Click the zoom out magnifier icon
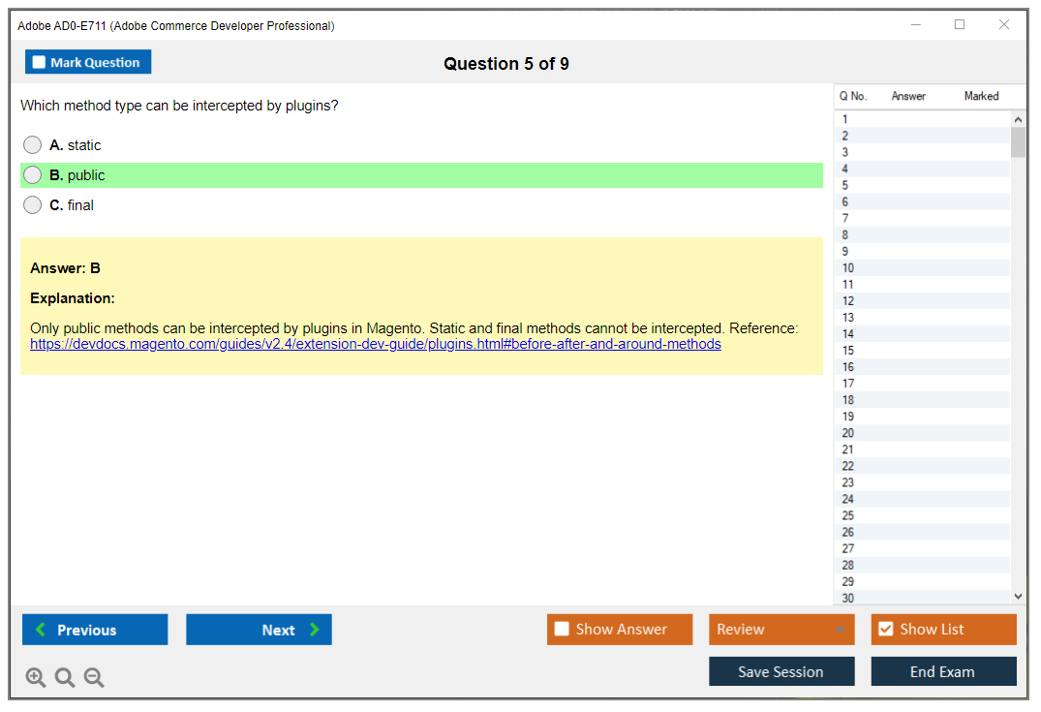Screen dimensions: 1041x712 [x=94, y=678]
